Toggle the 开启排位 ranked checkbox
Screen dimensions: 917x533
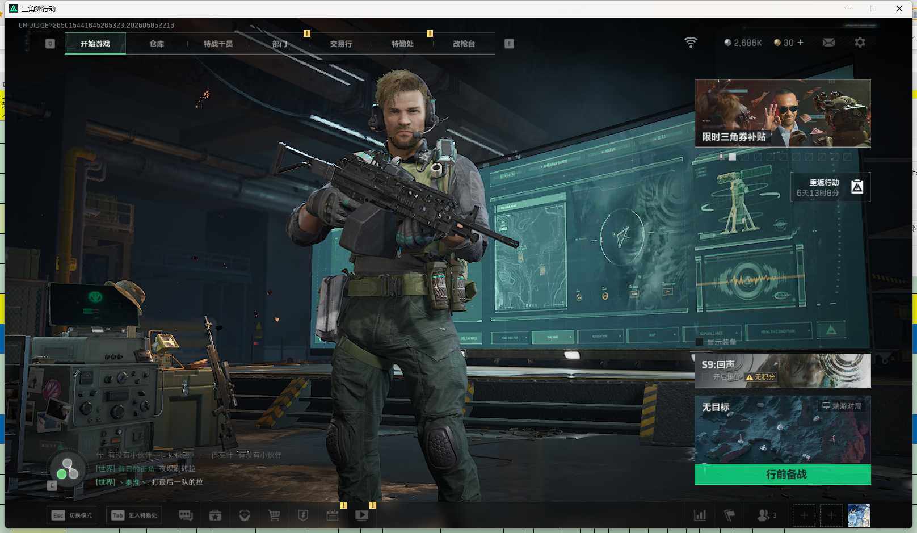pos(705,377)
